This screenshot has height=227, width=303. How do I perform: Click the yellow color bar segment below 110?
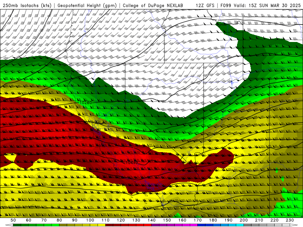(x=102, y=225)
